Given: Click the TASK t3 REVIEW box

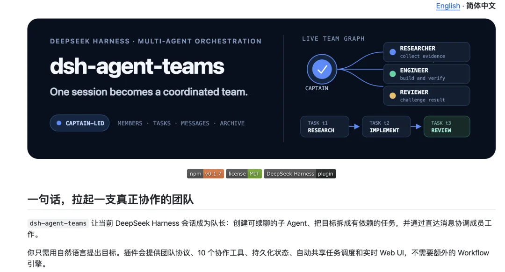Looking at the screenshot, I should [447, 127].
